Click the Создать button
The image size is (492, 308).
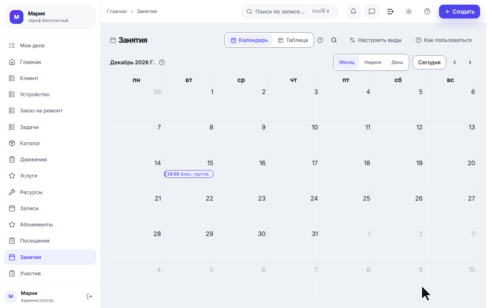(459, 12)
